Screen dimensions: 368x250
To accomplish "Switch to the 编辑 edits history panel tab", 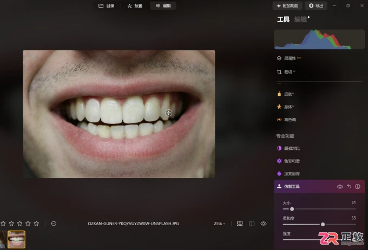I will 300,19.
